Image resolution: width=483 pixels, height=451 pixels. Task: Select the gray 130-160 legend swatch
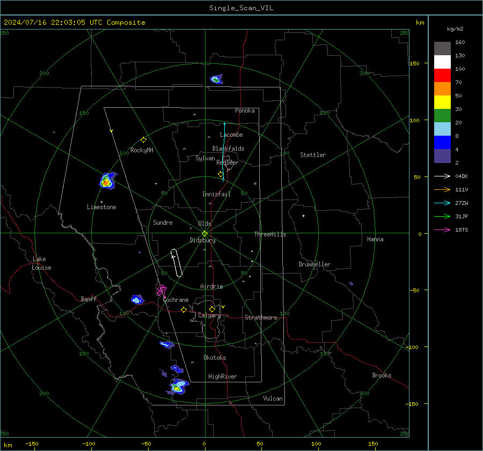click(442, 49)
